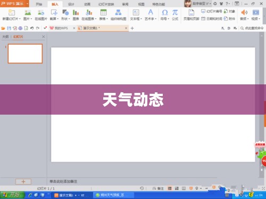Image resolution: width=266 pixels, height=199 pixels.
Task: Expand the Shapes (形状) dropdown arrow
Action: pyautogui.click(x=69, y=19)
